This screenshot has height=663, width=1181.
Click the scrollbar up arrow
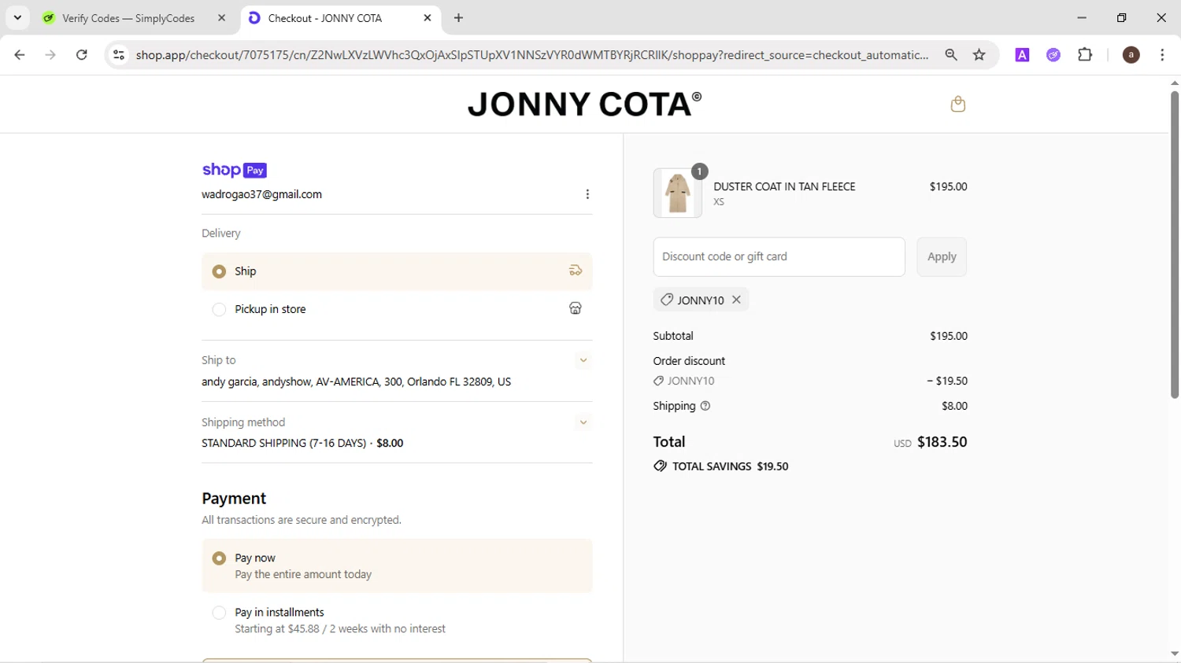(x=1174, y=83)
